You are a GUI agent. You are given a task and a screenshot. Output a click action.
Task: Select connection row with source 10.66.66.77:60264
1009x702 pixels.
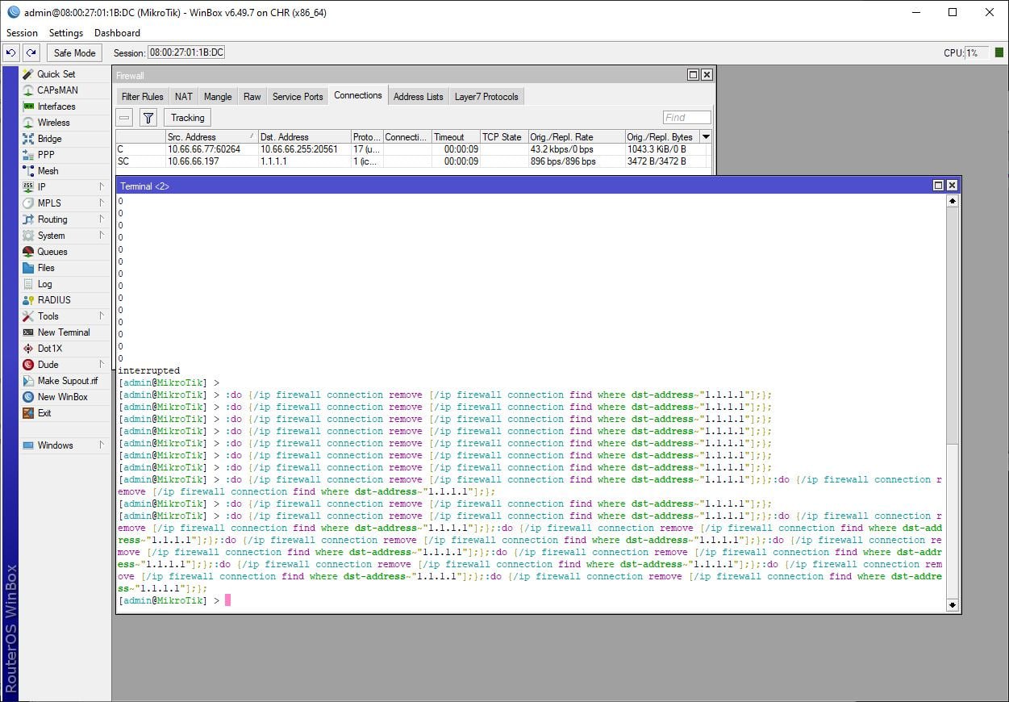pyautogui.click(x=414, y=149)
